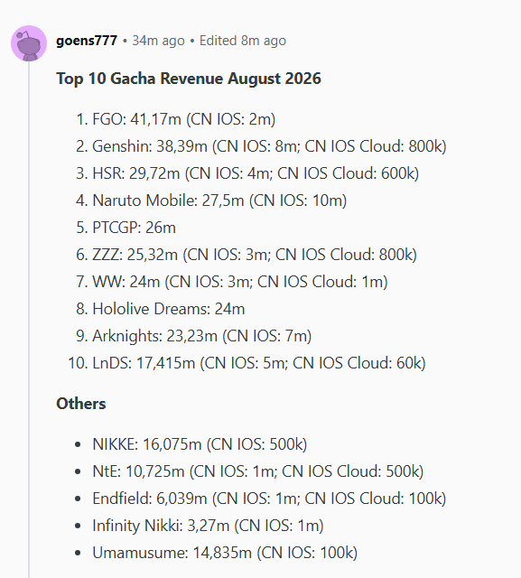Click the PTCGP: 26m list entry
Screen dimensions: 521x578
(135, 228)
